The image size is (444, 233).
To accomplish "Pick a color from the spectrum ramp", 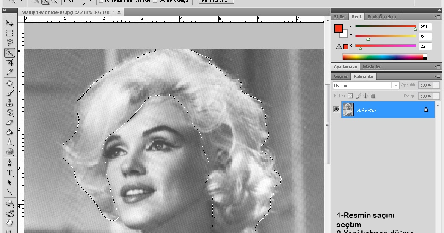I will click(x=385, y=57).
